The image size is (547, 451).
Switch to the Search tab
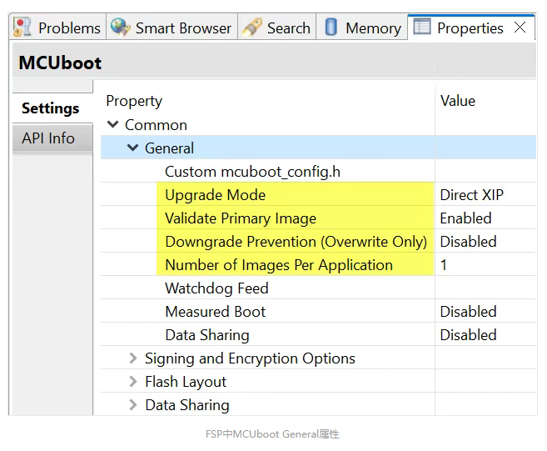pyautogui.click(x=277, y=28)
